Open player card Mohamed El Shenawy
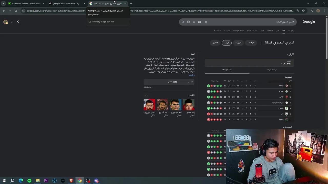 click(162, 108)
